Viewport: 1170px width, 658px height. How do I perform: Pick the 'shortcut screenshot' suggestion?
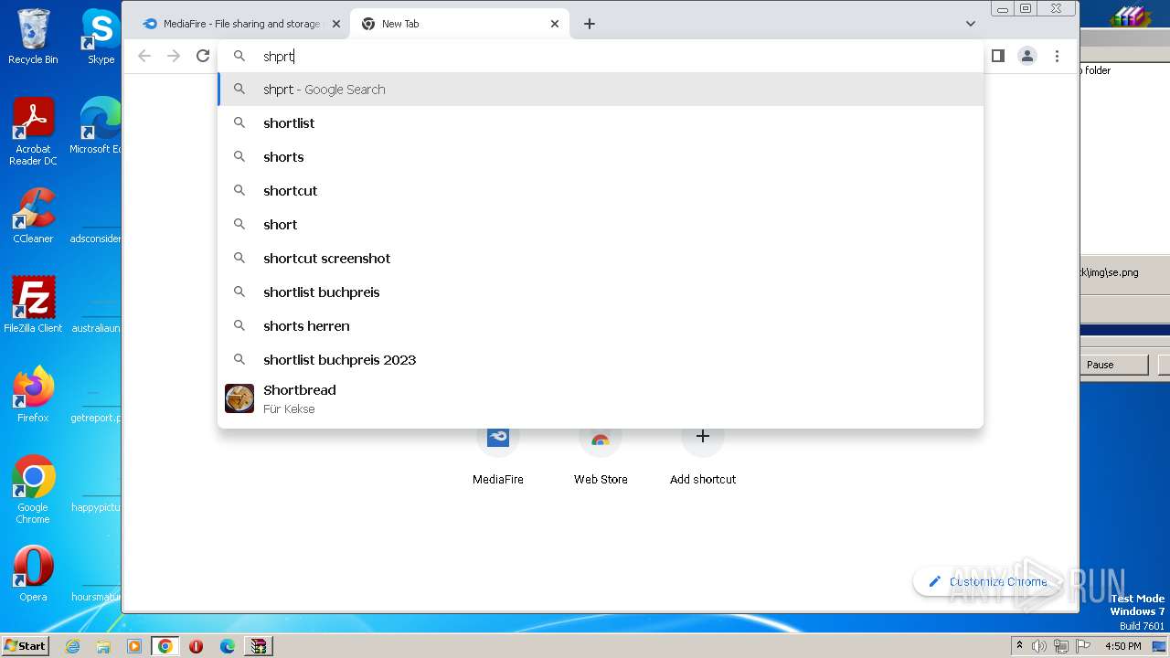pos(601,259)
